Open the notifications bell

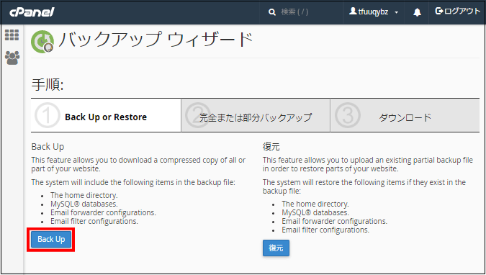pyautogui.click(x=417, y=12)
